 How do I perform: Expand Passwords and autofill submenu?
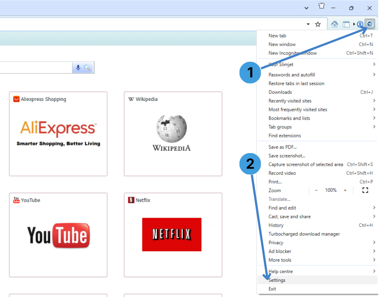(x=317, y=75)
